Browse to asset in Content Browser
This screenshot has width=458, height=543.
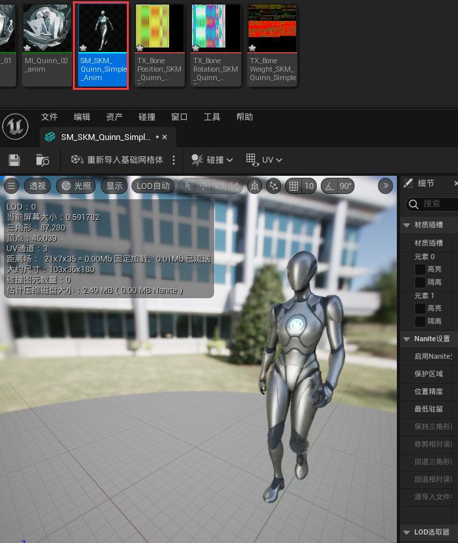click(42, 160)
